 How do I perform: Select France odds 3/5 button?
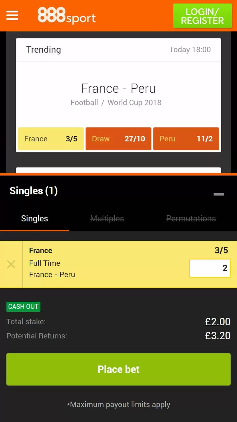(51, 139)
